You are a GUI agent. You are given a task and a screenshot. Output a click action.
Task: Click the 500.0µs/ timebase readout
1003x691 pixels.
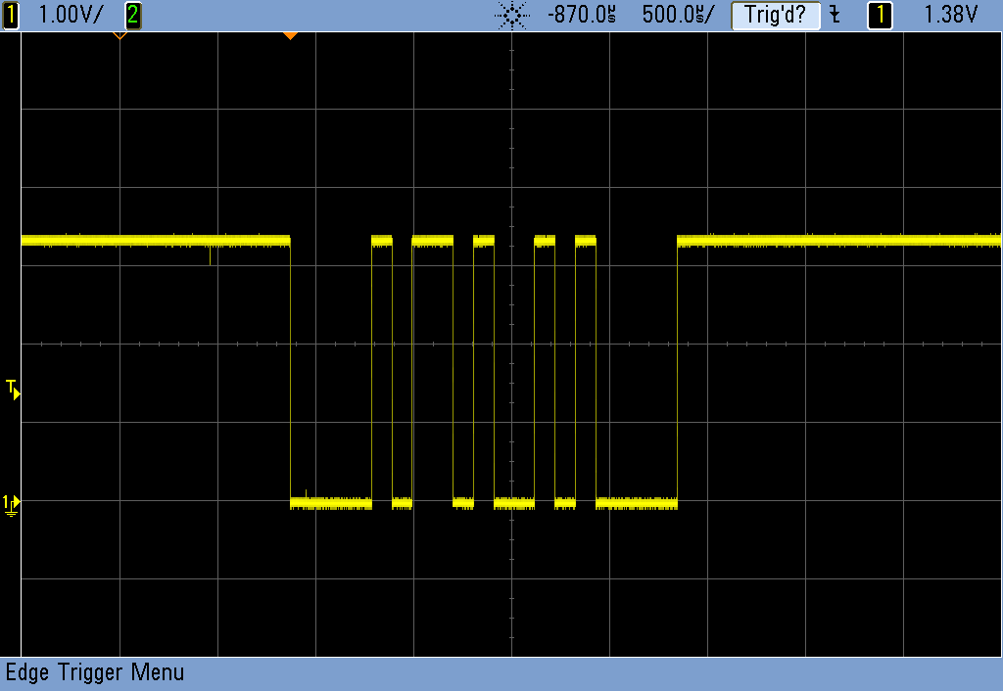coord(678,15)
